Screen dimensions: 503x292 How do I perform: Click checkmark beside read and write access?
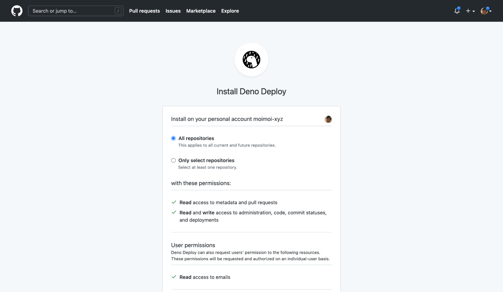click(x=174, y=212)
